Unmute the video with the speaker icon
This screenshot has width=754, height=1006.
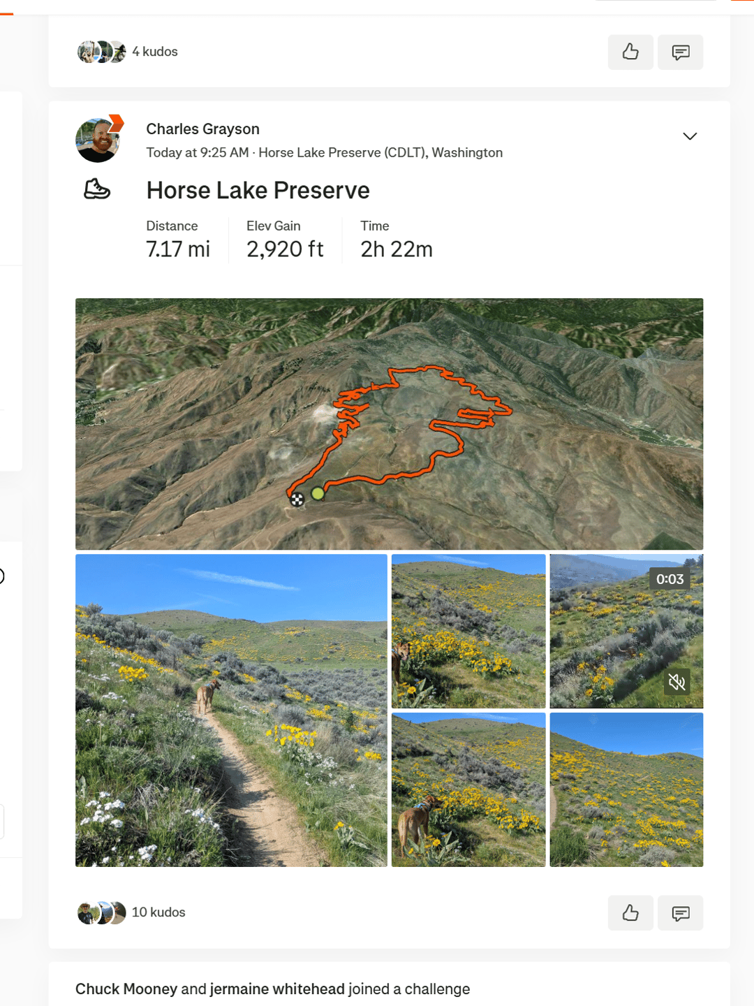[677, 681]
